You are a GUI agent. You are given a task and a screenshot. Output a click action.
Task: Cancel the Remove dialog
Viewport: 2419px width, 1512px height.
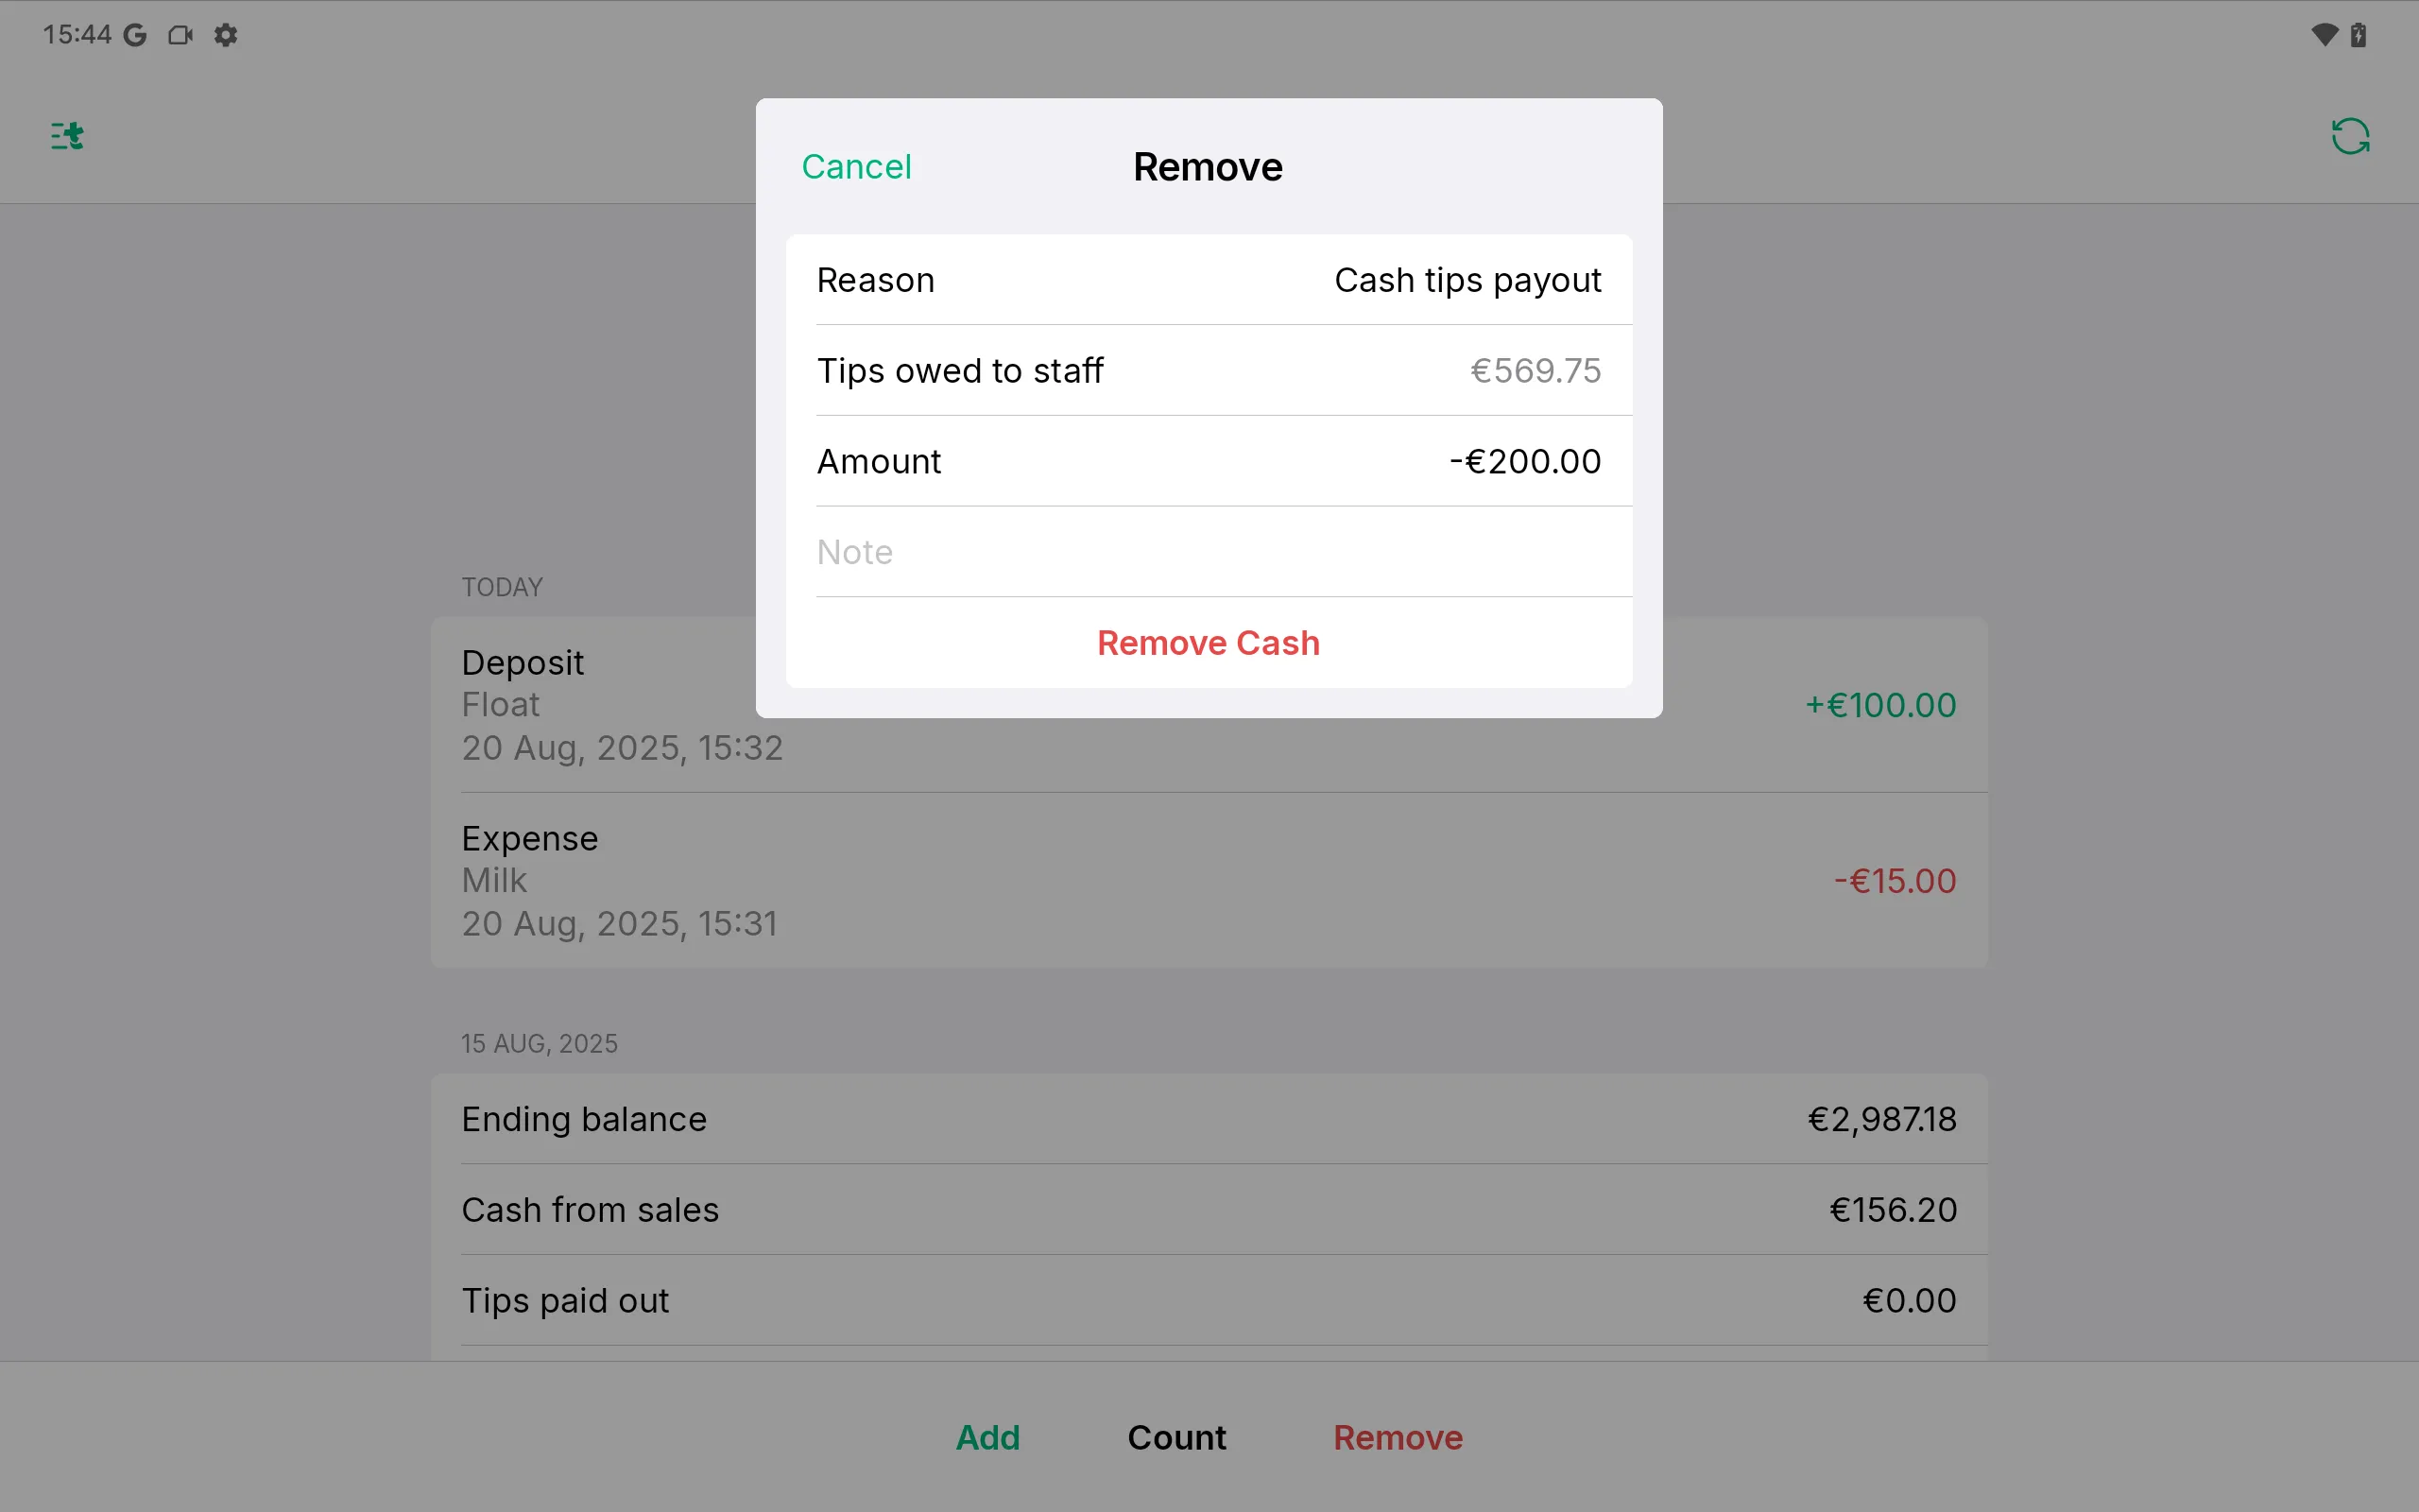click(856, 167)
